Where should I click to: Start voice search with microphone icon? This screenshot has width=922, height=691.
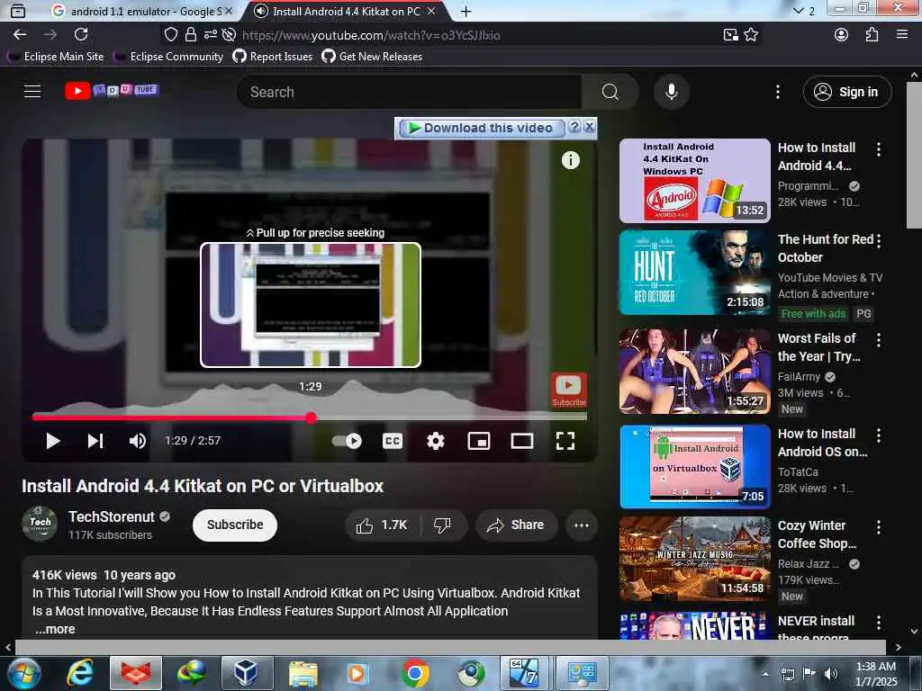point(671,92)
